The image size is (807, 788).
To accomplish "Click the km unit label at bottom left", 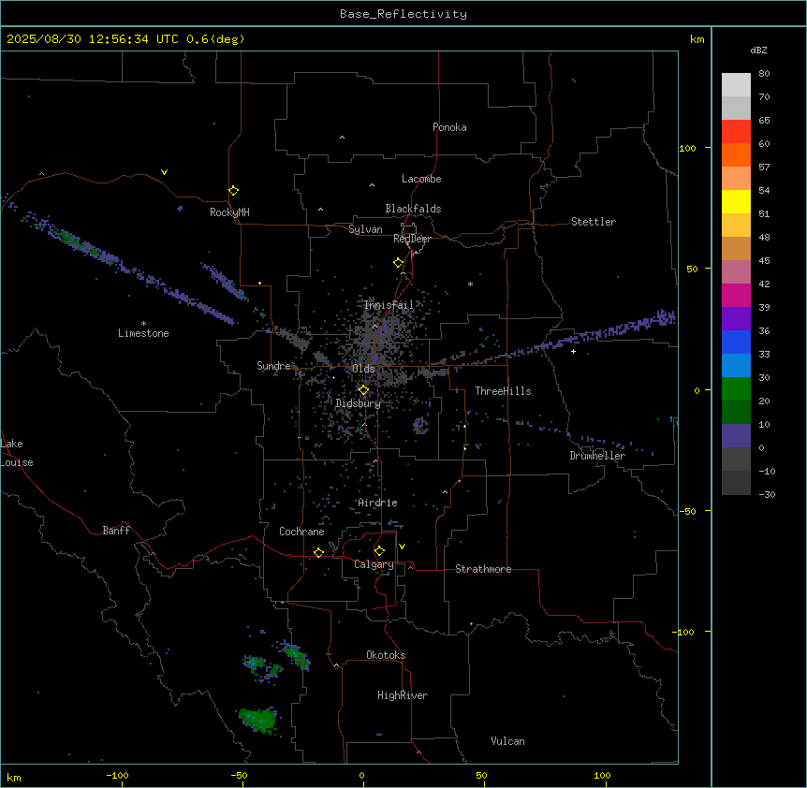I will (x=14, y=778).
